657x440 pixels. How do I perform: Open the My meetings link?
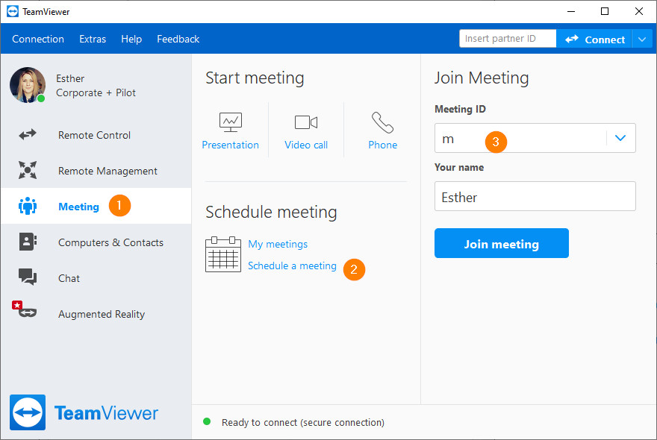click(278, 244)
